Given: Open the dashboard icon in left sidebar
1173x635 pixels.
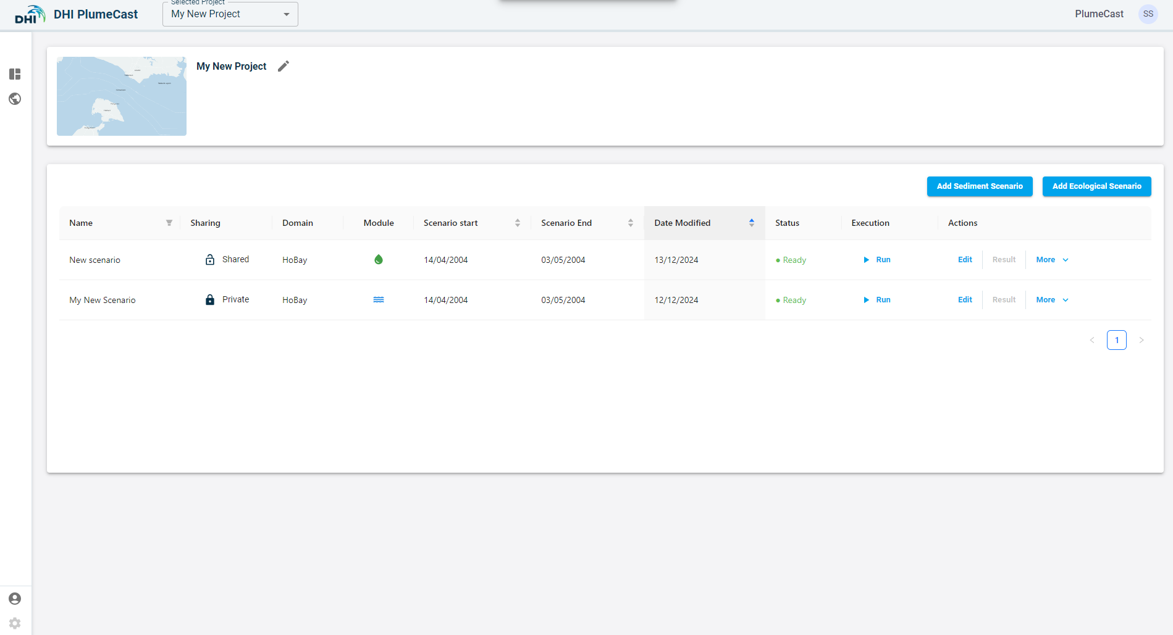Looking at the screenshot, I should pos(15,74).
